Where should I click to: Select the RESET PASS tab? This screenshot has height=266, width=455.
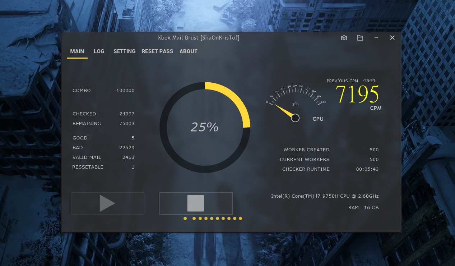(157, 51)
